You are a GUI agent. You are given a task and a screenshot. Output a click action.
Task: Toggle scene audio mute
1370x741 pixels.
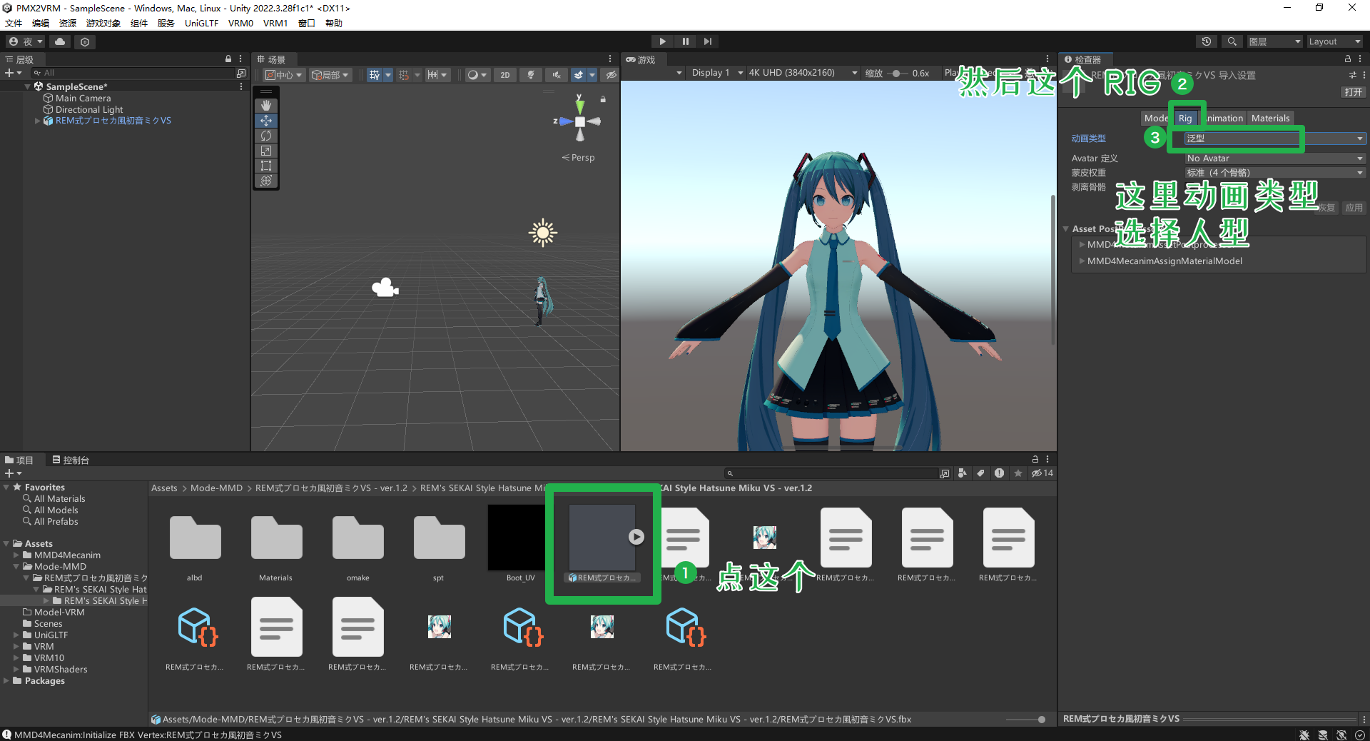click(x=556, y=75)
